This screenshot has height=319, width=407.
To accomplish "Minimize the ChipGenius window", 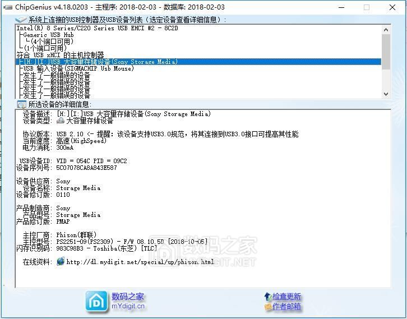I will tap(341, 7).
